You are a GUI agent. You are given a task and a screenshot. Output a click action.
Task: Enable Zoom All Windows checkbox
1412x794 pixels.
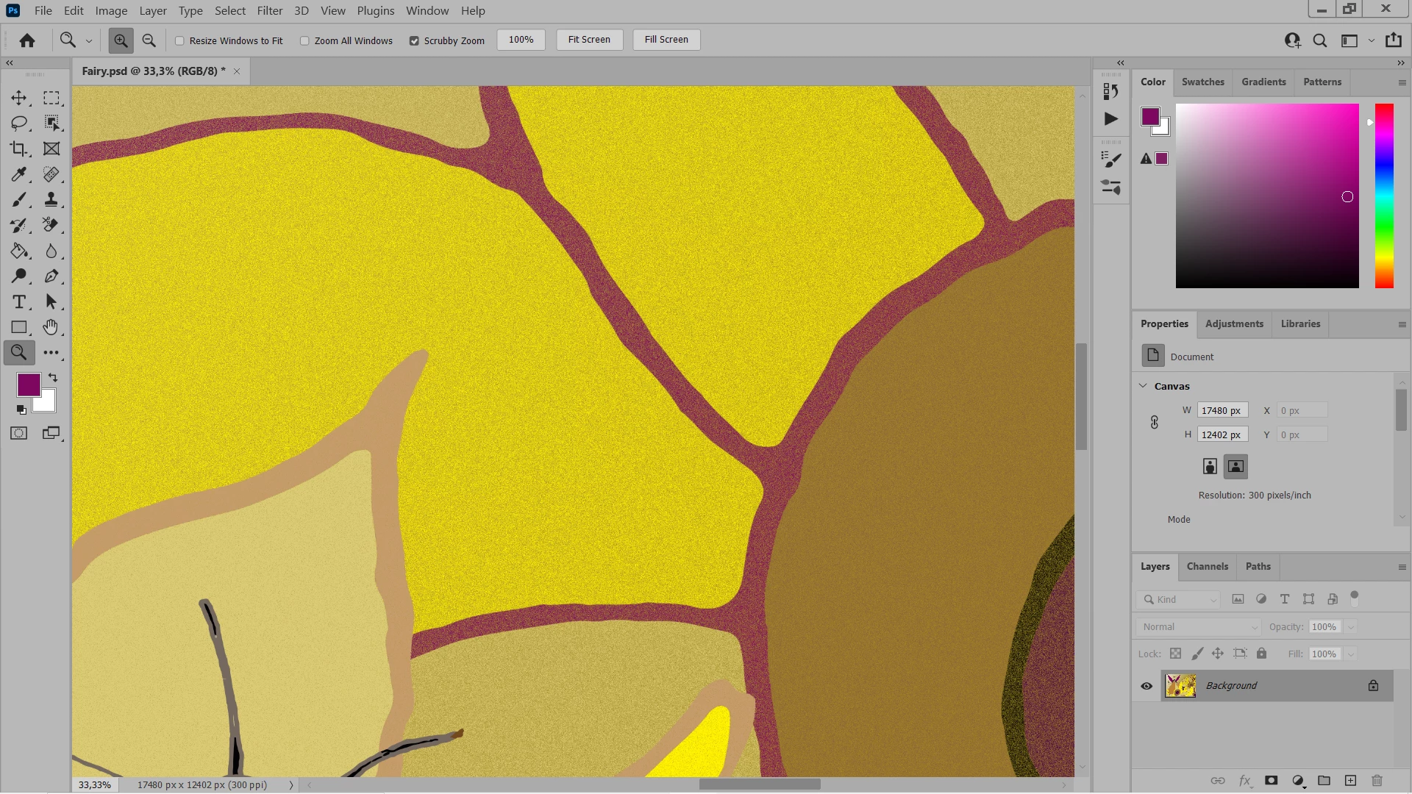(304, 40)
